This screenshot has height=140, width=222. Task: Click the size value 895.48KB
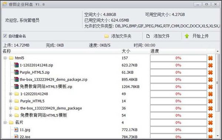point(129,79)
